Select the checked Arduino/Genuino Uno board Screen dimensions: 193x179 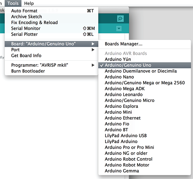click(145, 65)
